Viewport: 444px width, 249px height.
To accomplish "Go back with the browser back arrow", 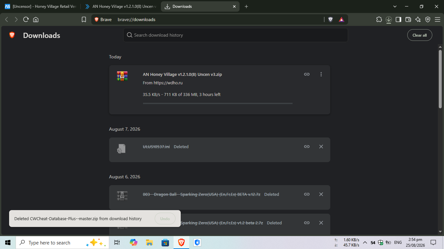I will 7,19.
